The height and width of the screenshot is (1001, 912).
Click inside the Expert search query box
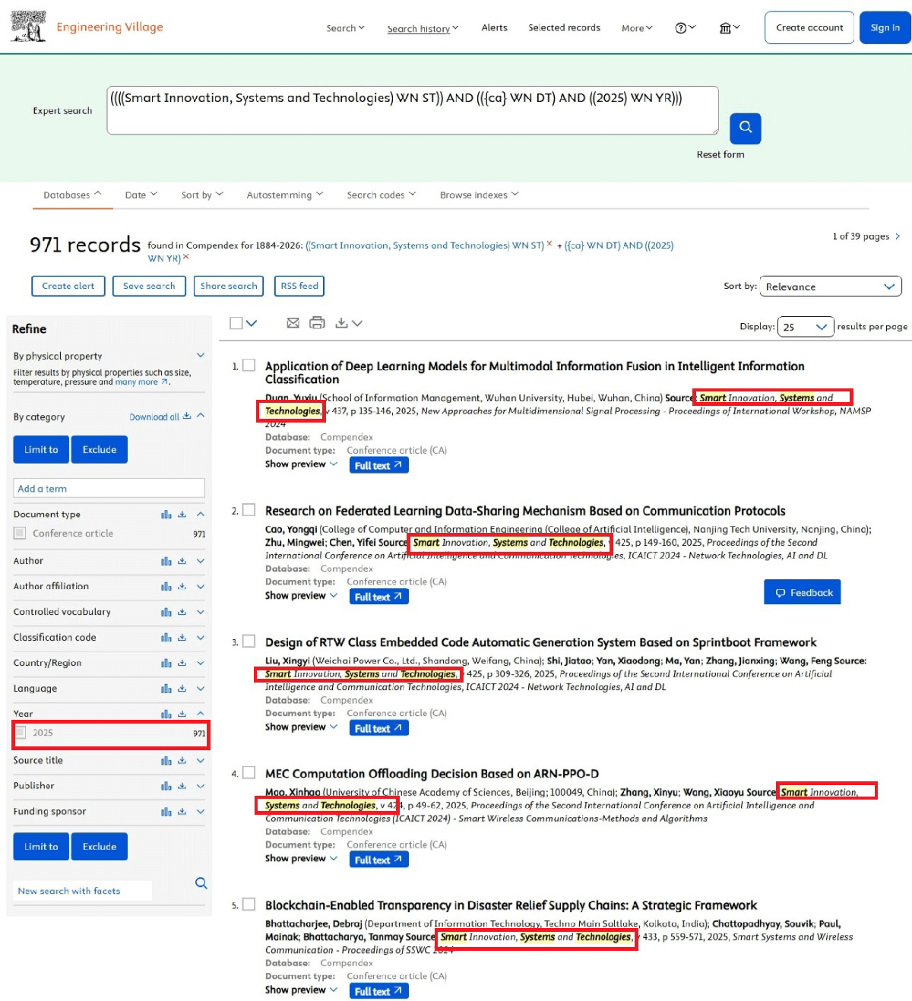click(413, 110)
